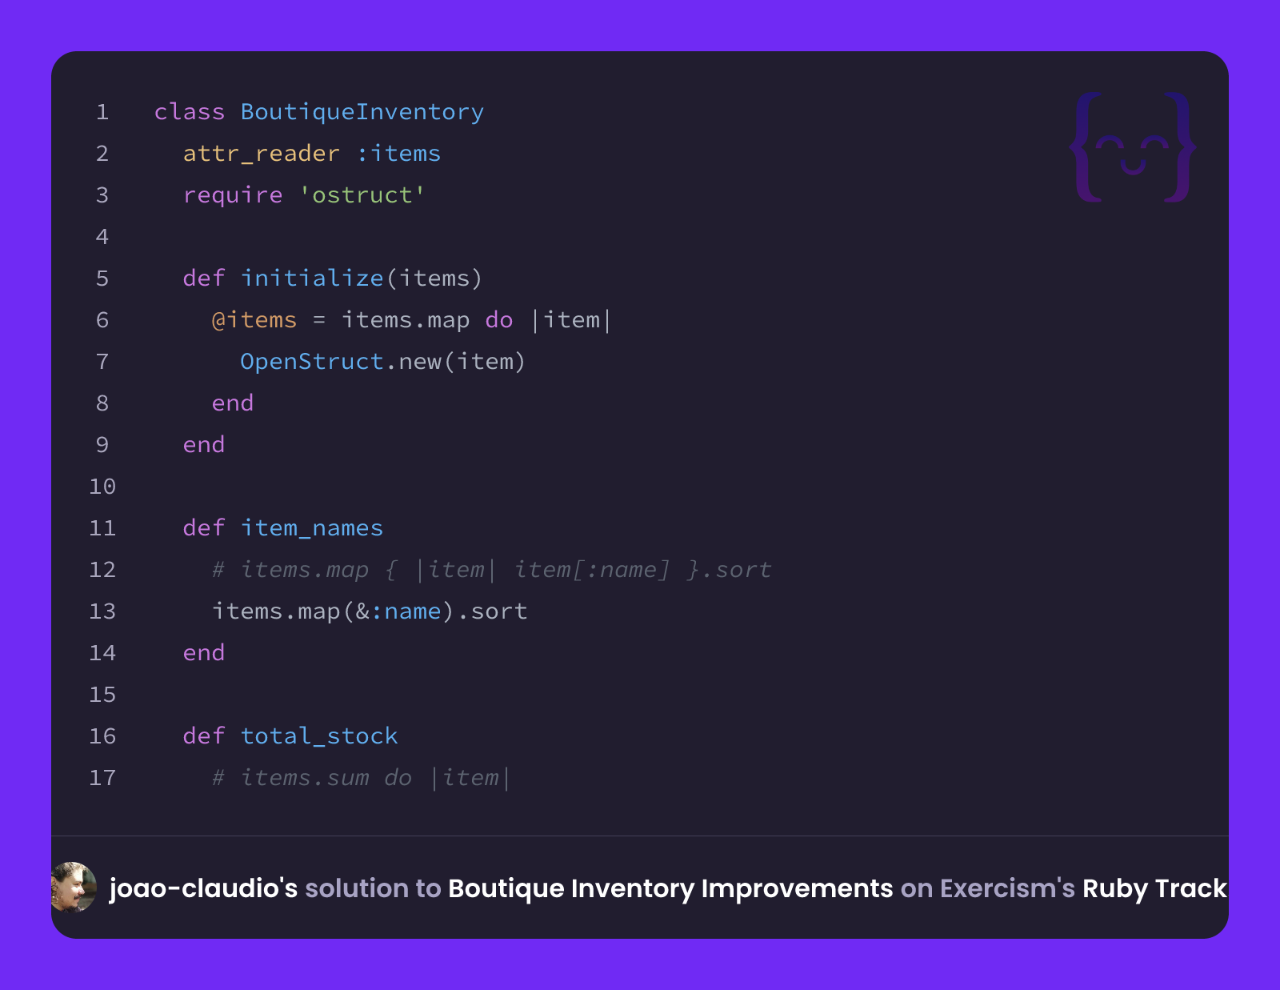Click the 'attr_reader' keyword

pyautogui.click(x=262, y=154)
